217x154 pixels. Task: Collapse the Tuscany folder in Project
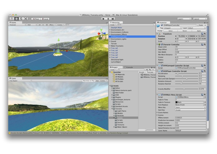[112, 109]
